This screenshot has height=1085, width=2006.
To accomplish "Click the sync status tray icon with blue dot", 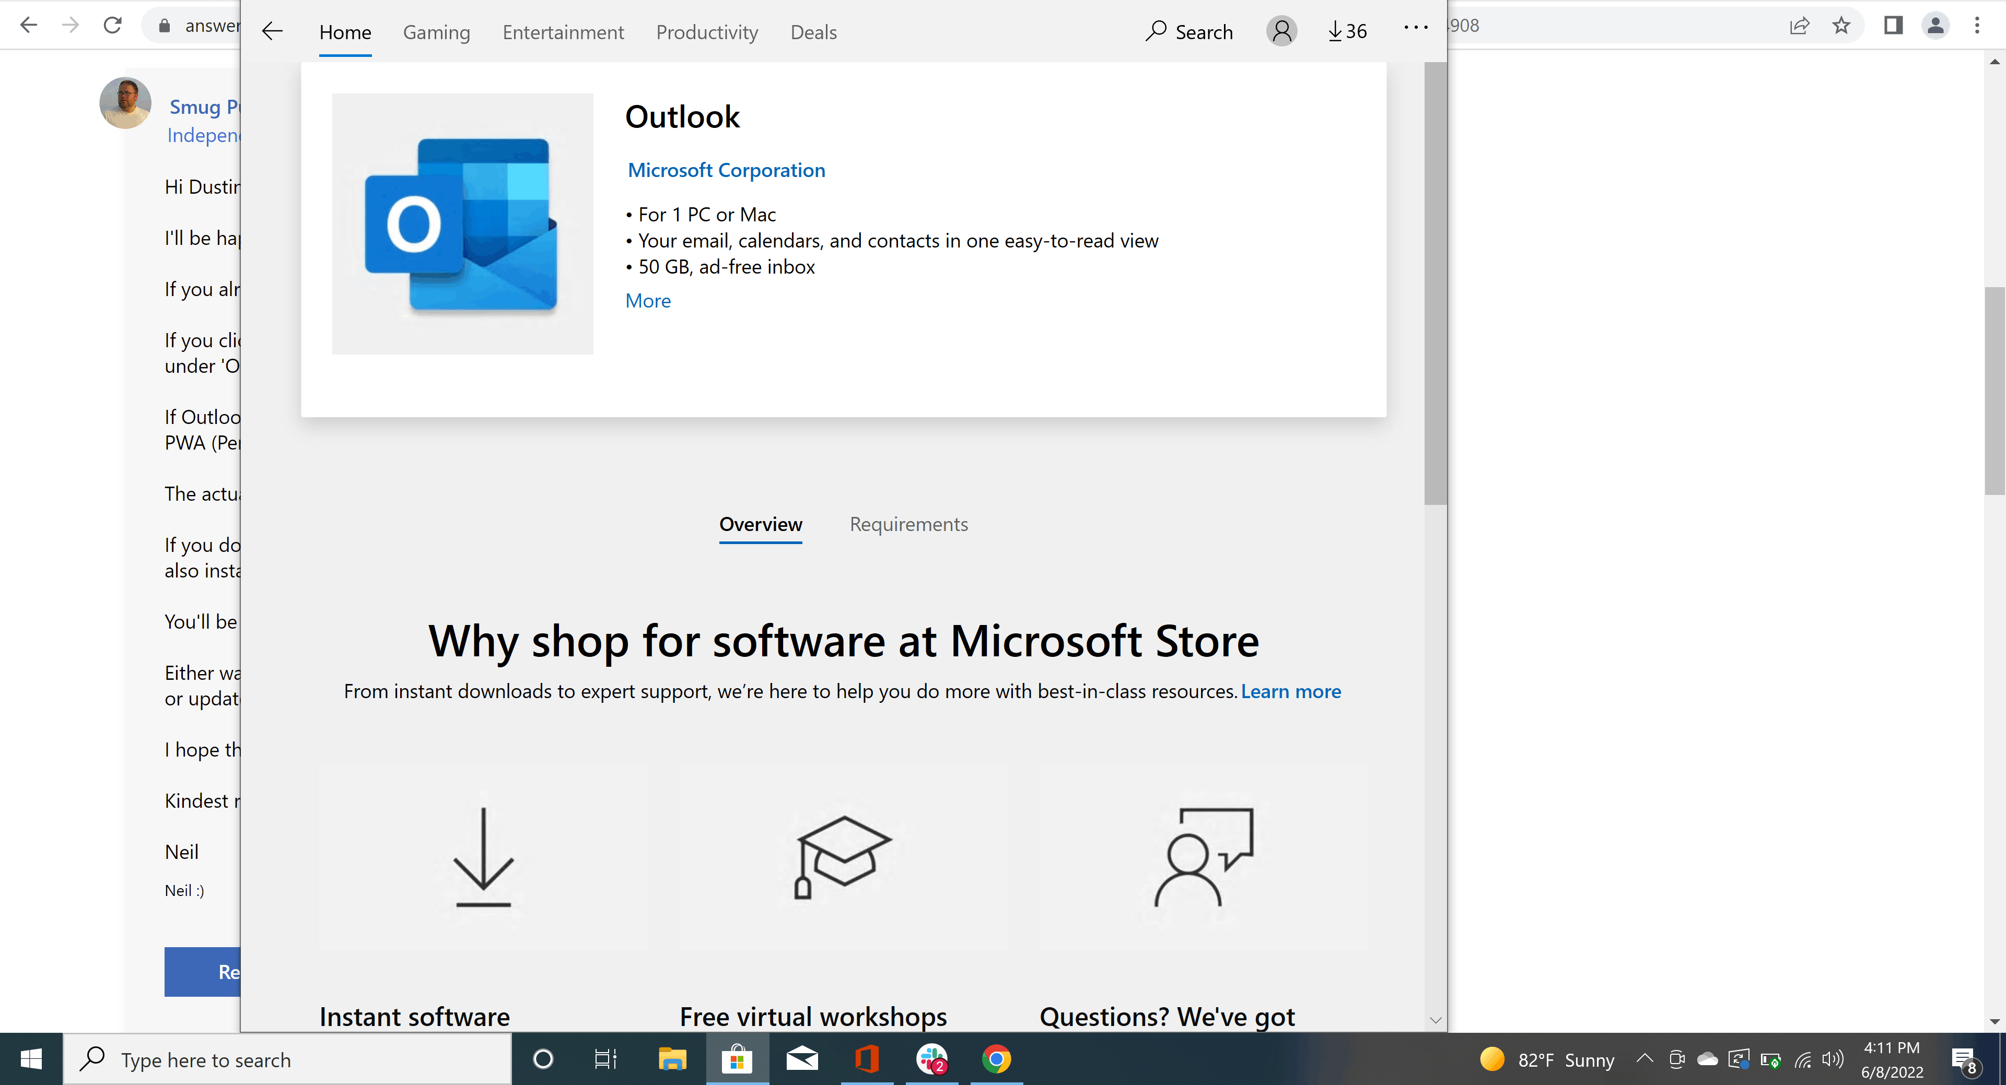I will [x=1739, y=1059].
